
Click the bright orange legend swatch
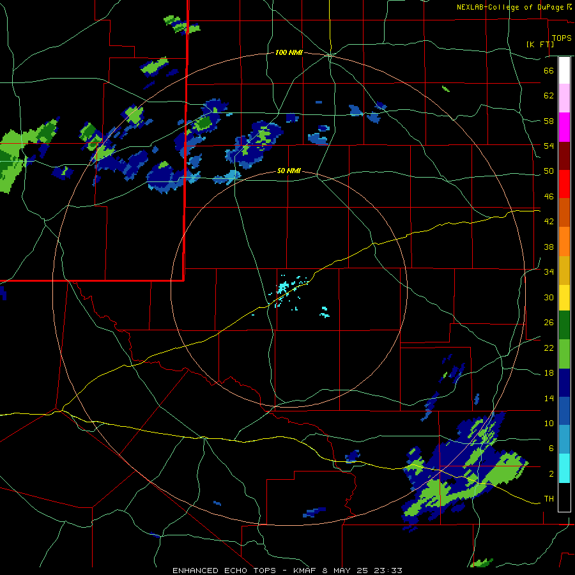tap(564, 241)
